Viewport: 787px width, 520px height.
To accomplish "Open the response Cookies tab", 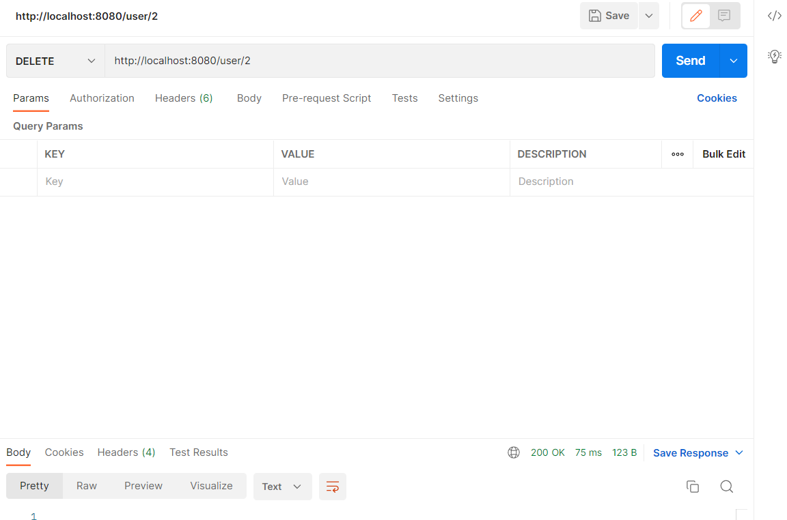I will [x=64, y=452].
